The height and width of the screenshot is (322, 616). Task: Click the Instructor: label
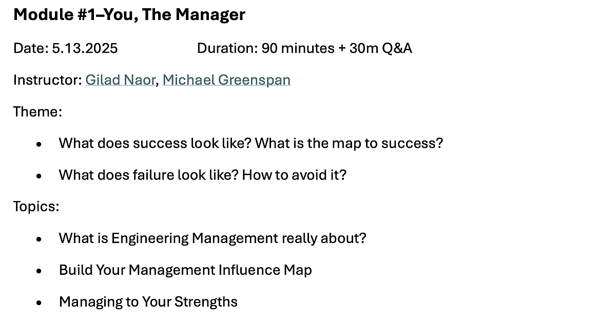click(x=48, y=80)
